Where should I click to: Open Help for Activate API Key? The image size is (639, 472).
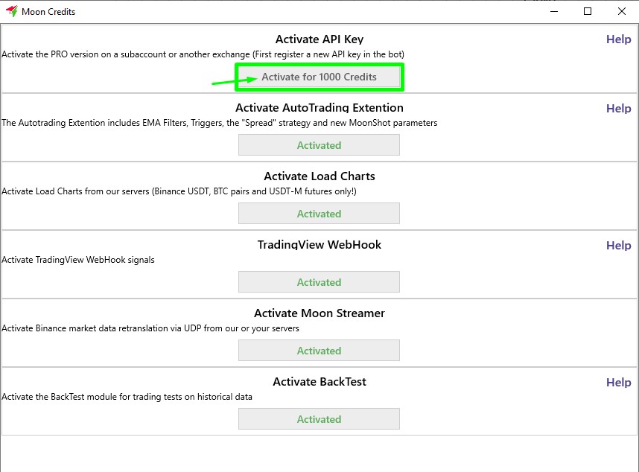tap(618, 39)
